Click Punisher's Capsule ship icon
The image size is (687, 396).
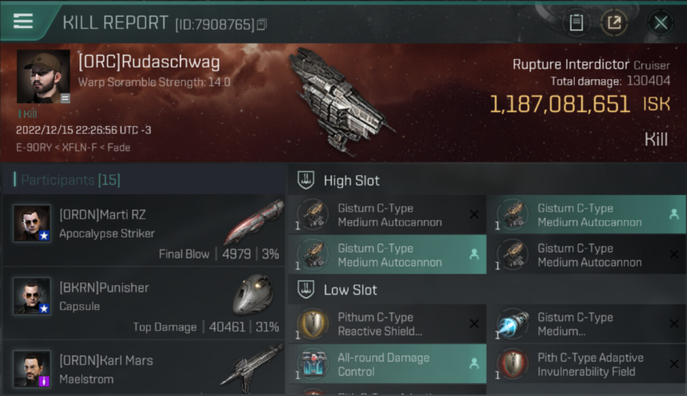(254, 294)
